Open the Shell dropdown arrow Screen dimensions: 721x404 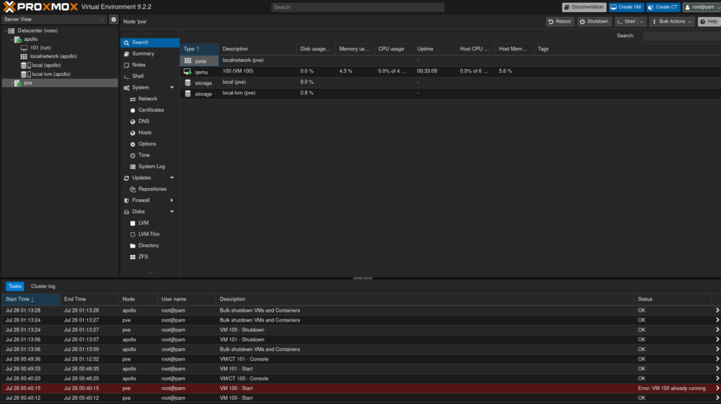pyautogui.click(x=642, y=22)
